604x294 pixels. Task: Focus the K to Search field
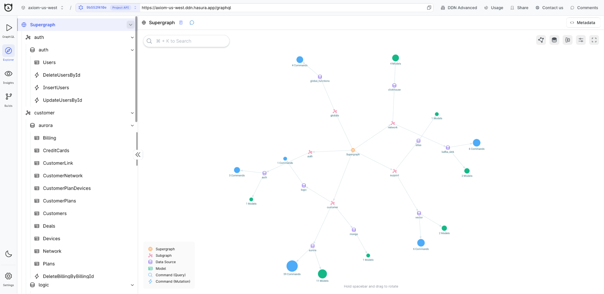point(186,41)
